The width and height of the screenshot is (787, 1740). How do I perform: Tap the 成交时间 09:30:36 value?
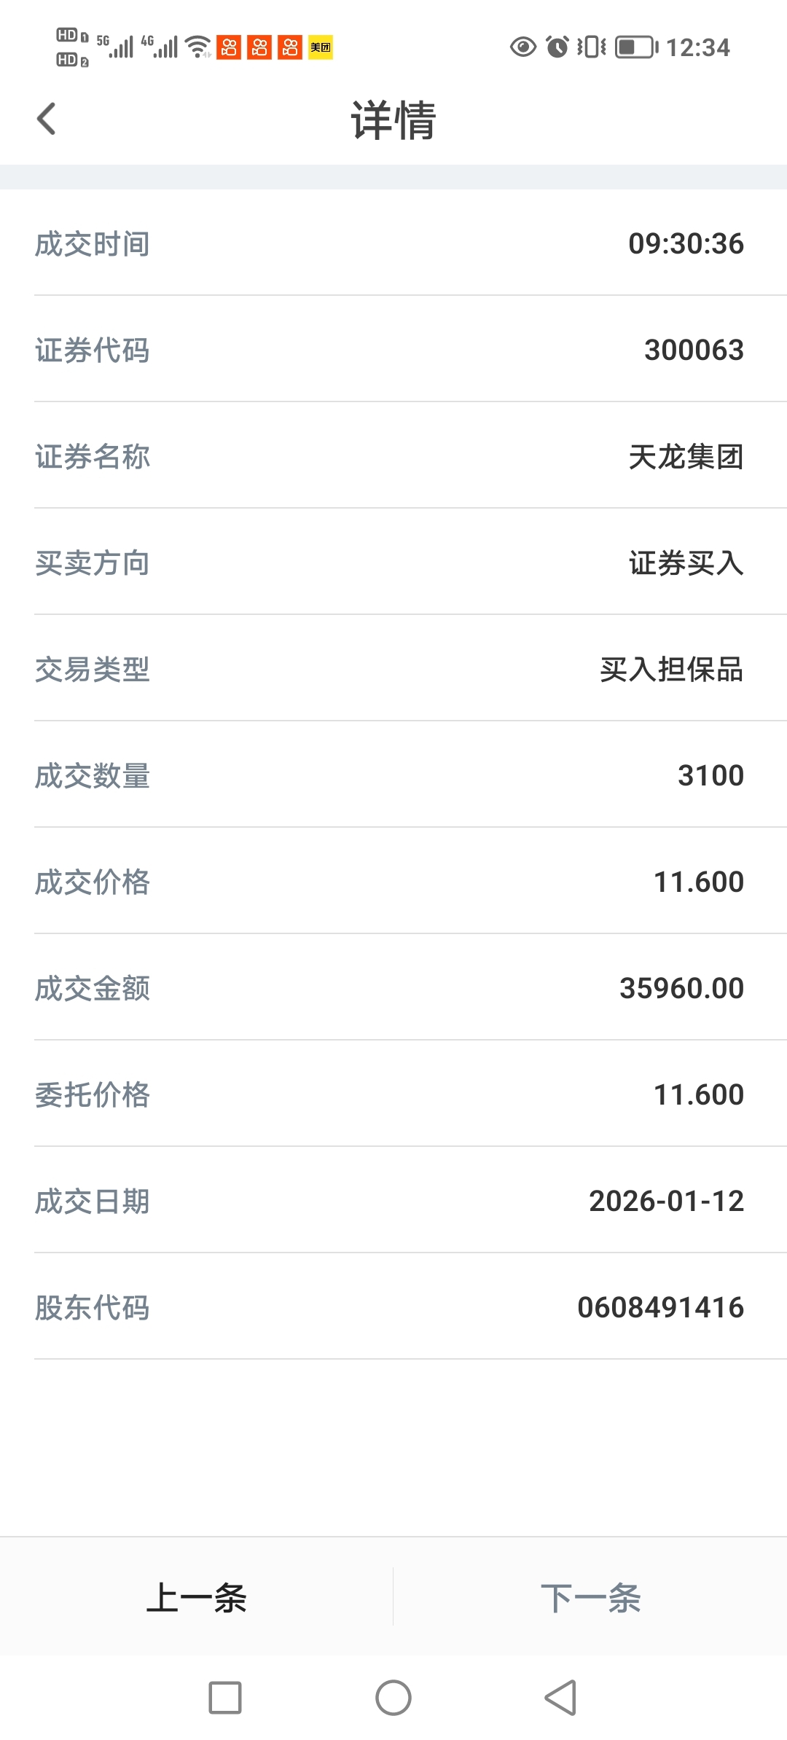686,243
